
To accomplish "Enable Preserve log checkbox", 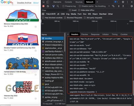I will tap(63, 6).
